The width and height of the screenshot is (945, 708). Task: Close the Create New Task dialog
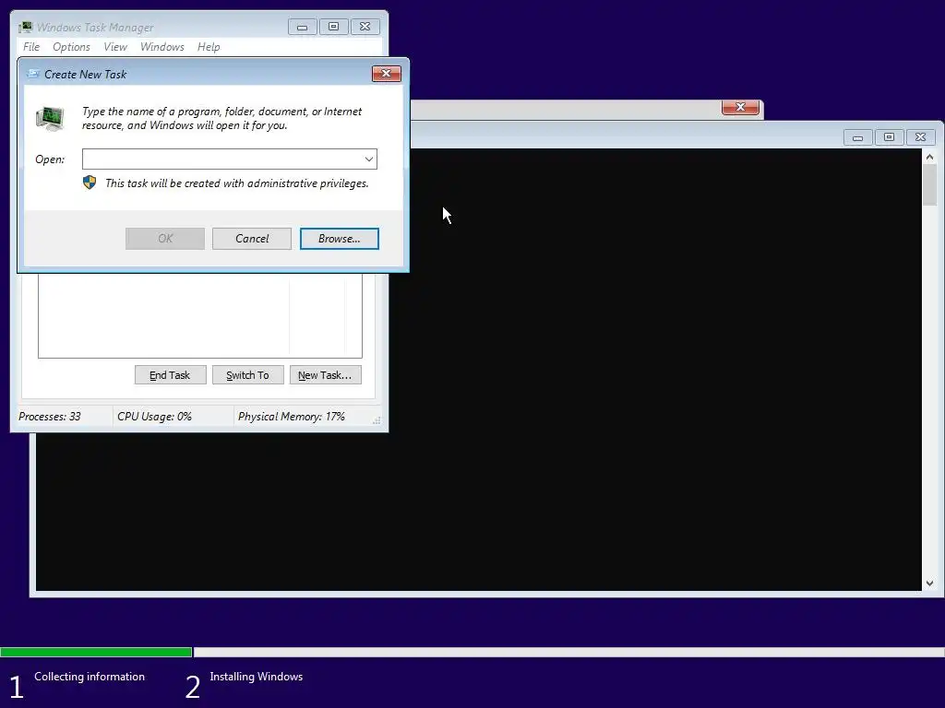(x=387, y=74)
